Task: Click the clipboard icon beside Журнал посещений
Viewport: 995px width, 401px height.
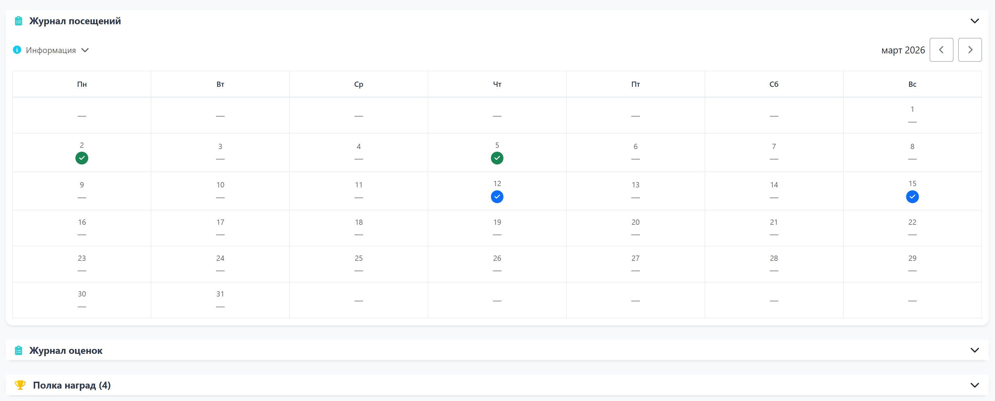Action: [18, 21]
